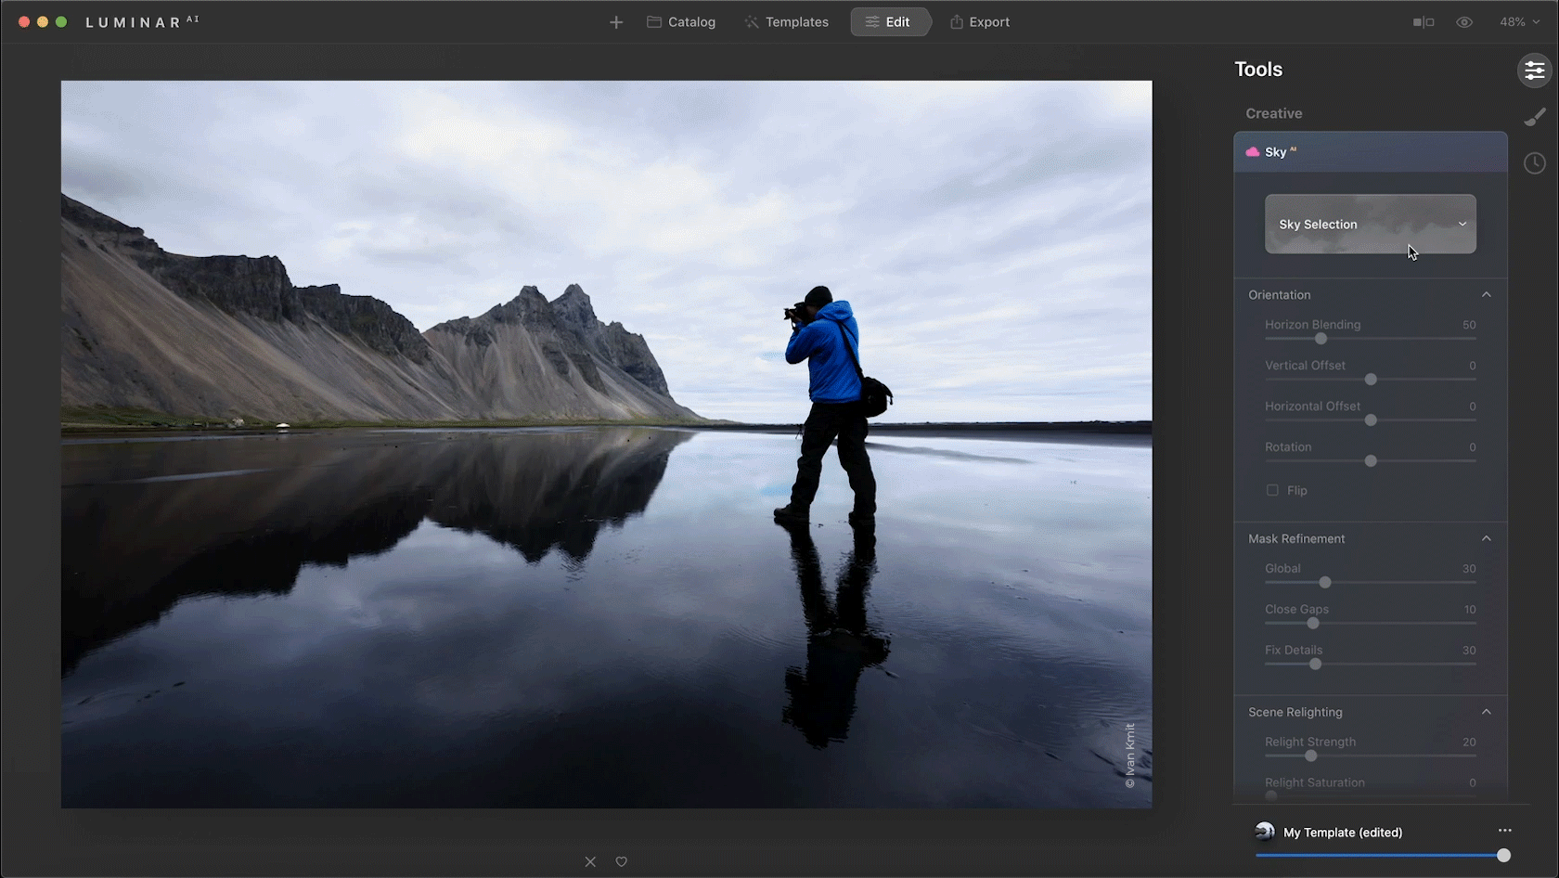The height and width of the screenshot is (878, 1559).
Task: Click the Export button
Action: click(979, 22)
